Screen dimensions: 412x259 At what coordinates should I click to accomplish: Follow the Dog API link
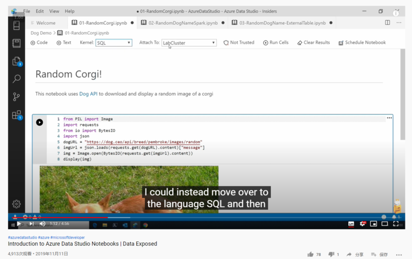88,94
